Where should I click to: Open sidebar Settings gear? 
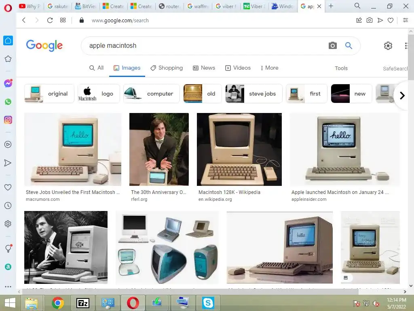[8, 224]
